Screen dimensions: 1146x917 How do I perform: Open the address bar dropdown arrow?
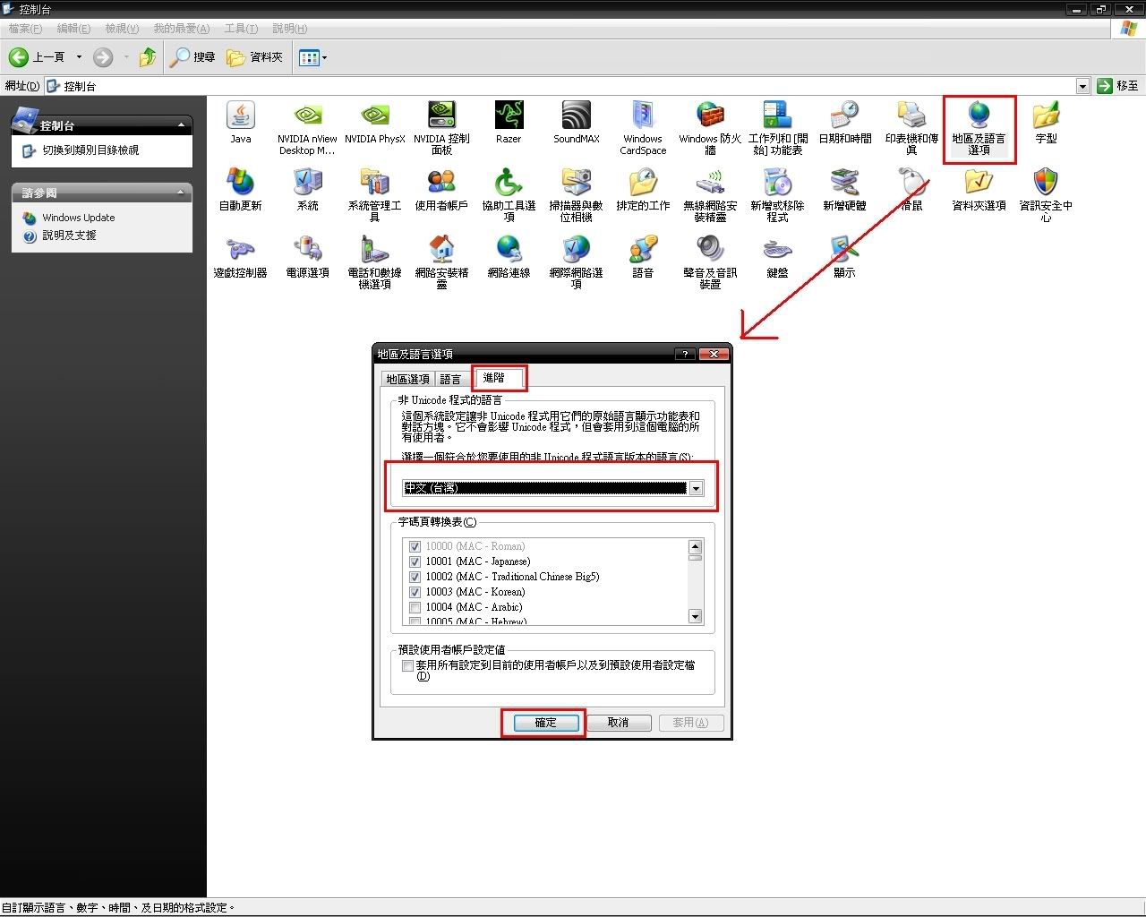(1082, 86)
